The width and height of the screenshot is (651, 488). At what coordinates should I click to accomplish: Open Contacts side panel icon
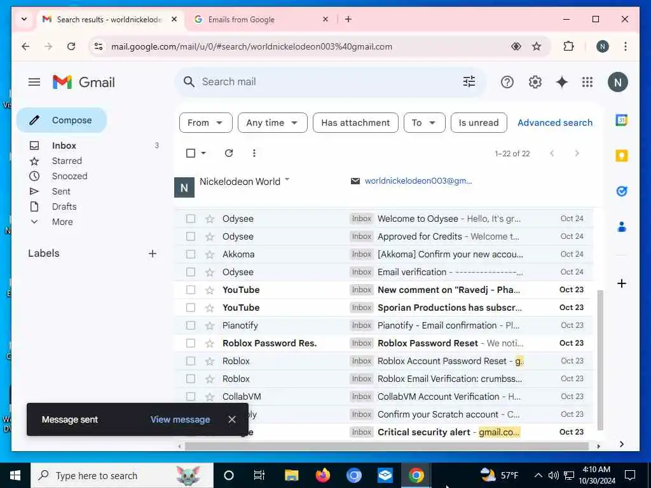[x=621, y=227]
